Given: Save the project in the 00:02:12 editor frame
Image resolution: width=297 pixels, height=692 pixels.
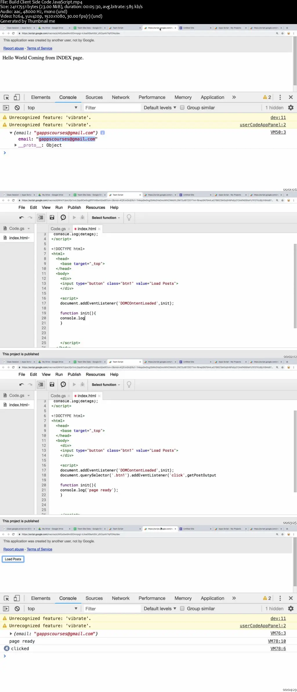Looking at the screenshot, I should pyautogui.click(x=52, y=217).
